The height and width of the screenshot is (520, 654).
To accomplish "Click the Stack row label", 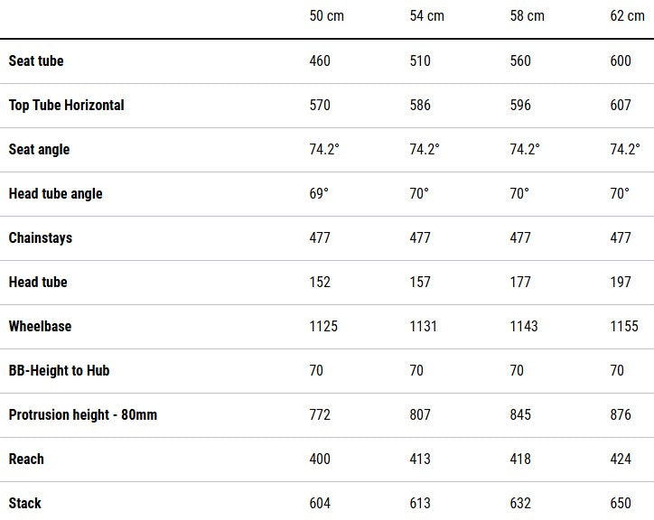I will [25, 504].
